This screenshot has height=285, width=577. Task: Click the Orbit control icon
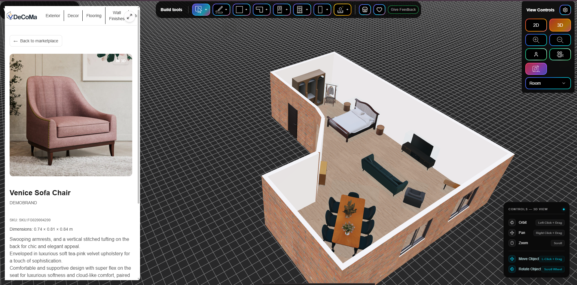[x=512, y=223]
